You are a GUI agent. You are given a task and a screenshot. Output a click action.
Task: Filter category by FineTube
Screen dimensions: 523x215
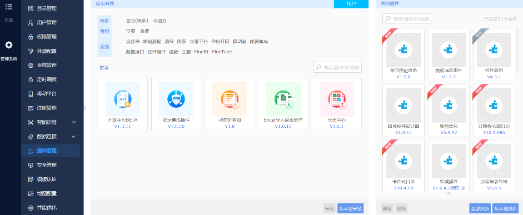tap(222, 52)
